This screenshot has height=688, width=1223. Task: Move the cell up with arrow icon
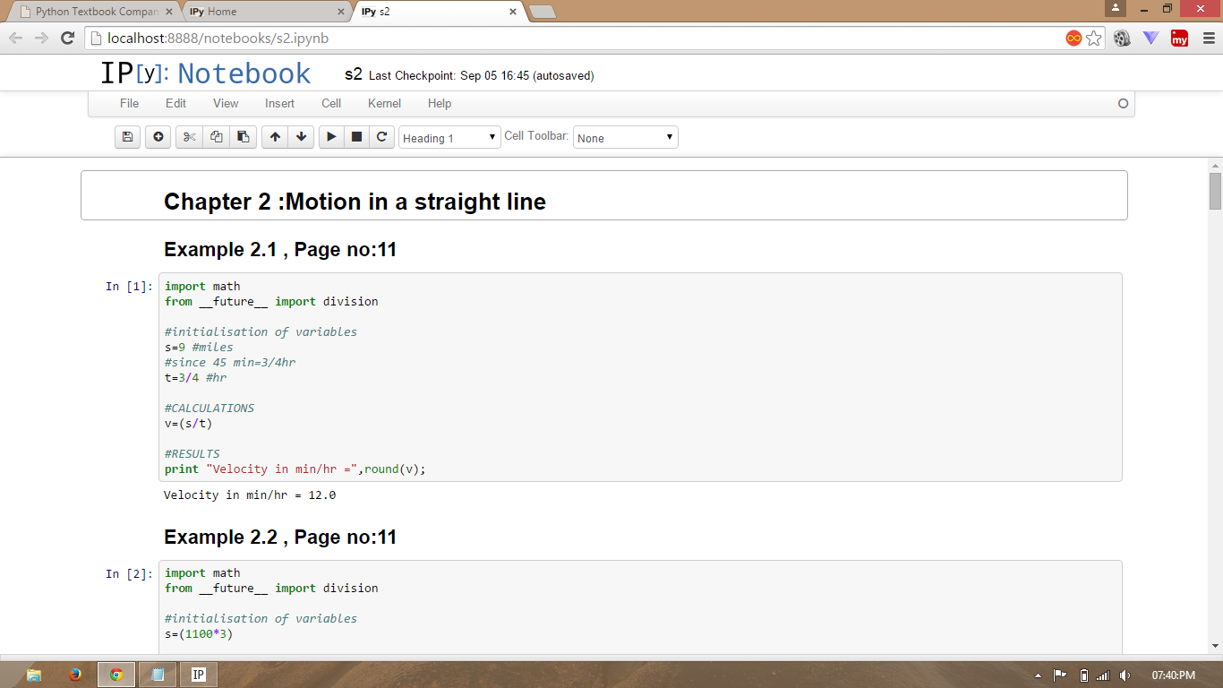pyautogui.click(x=275, y=137)
